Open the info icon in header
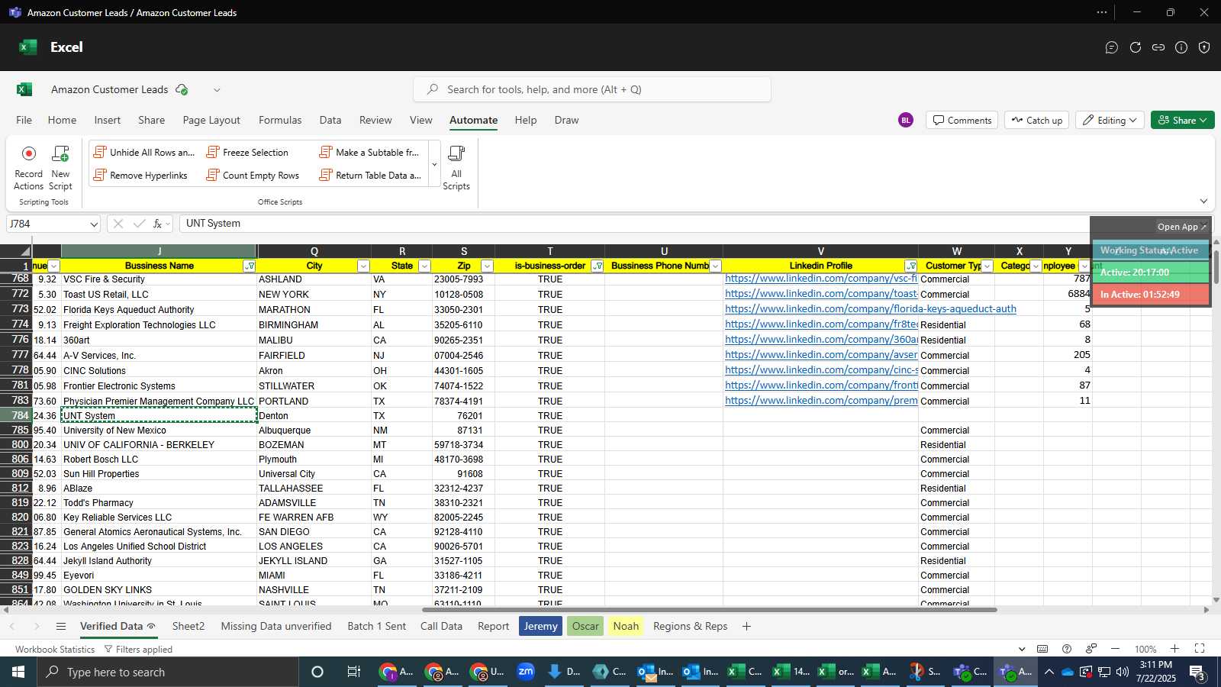This screenshot has width=1221, height=687. pos(1181,47)
